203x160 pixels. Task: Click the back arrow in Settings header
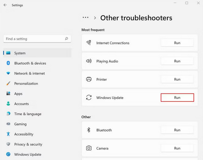pos(5,5)
